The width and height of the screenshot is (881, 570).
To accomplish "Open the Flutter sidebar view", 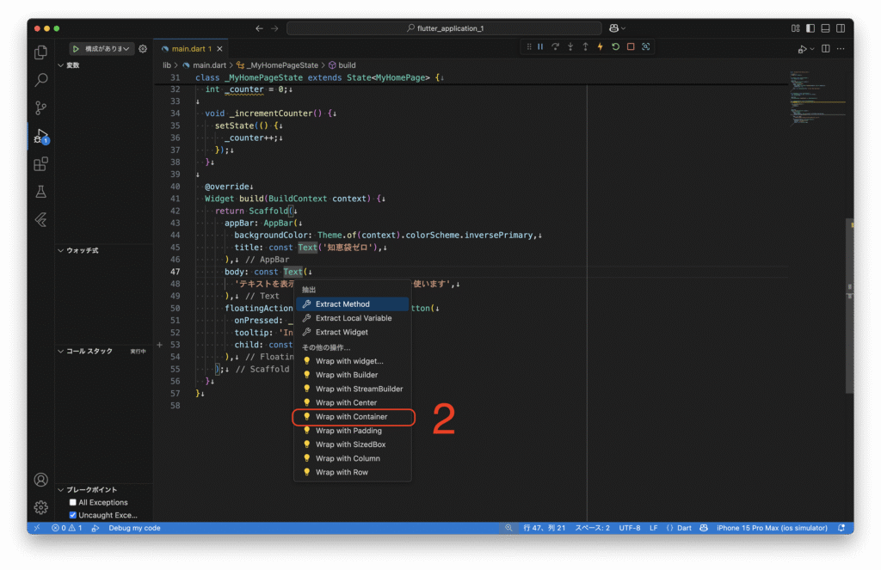I will coord(40,219).
